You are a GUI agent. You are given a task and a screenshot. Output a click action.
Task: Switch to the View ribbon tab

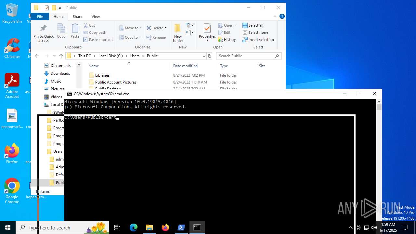click(96, 17)
